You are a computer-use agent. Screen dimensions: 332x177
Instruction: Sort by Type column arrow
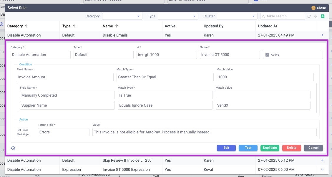click(x=74, y=26)
